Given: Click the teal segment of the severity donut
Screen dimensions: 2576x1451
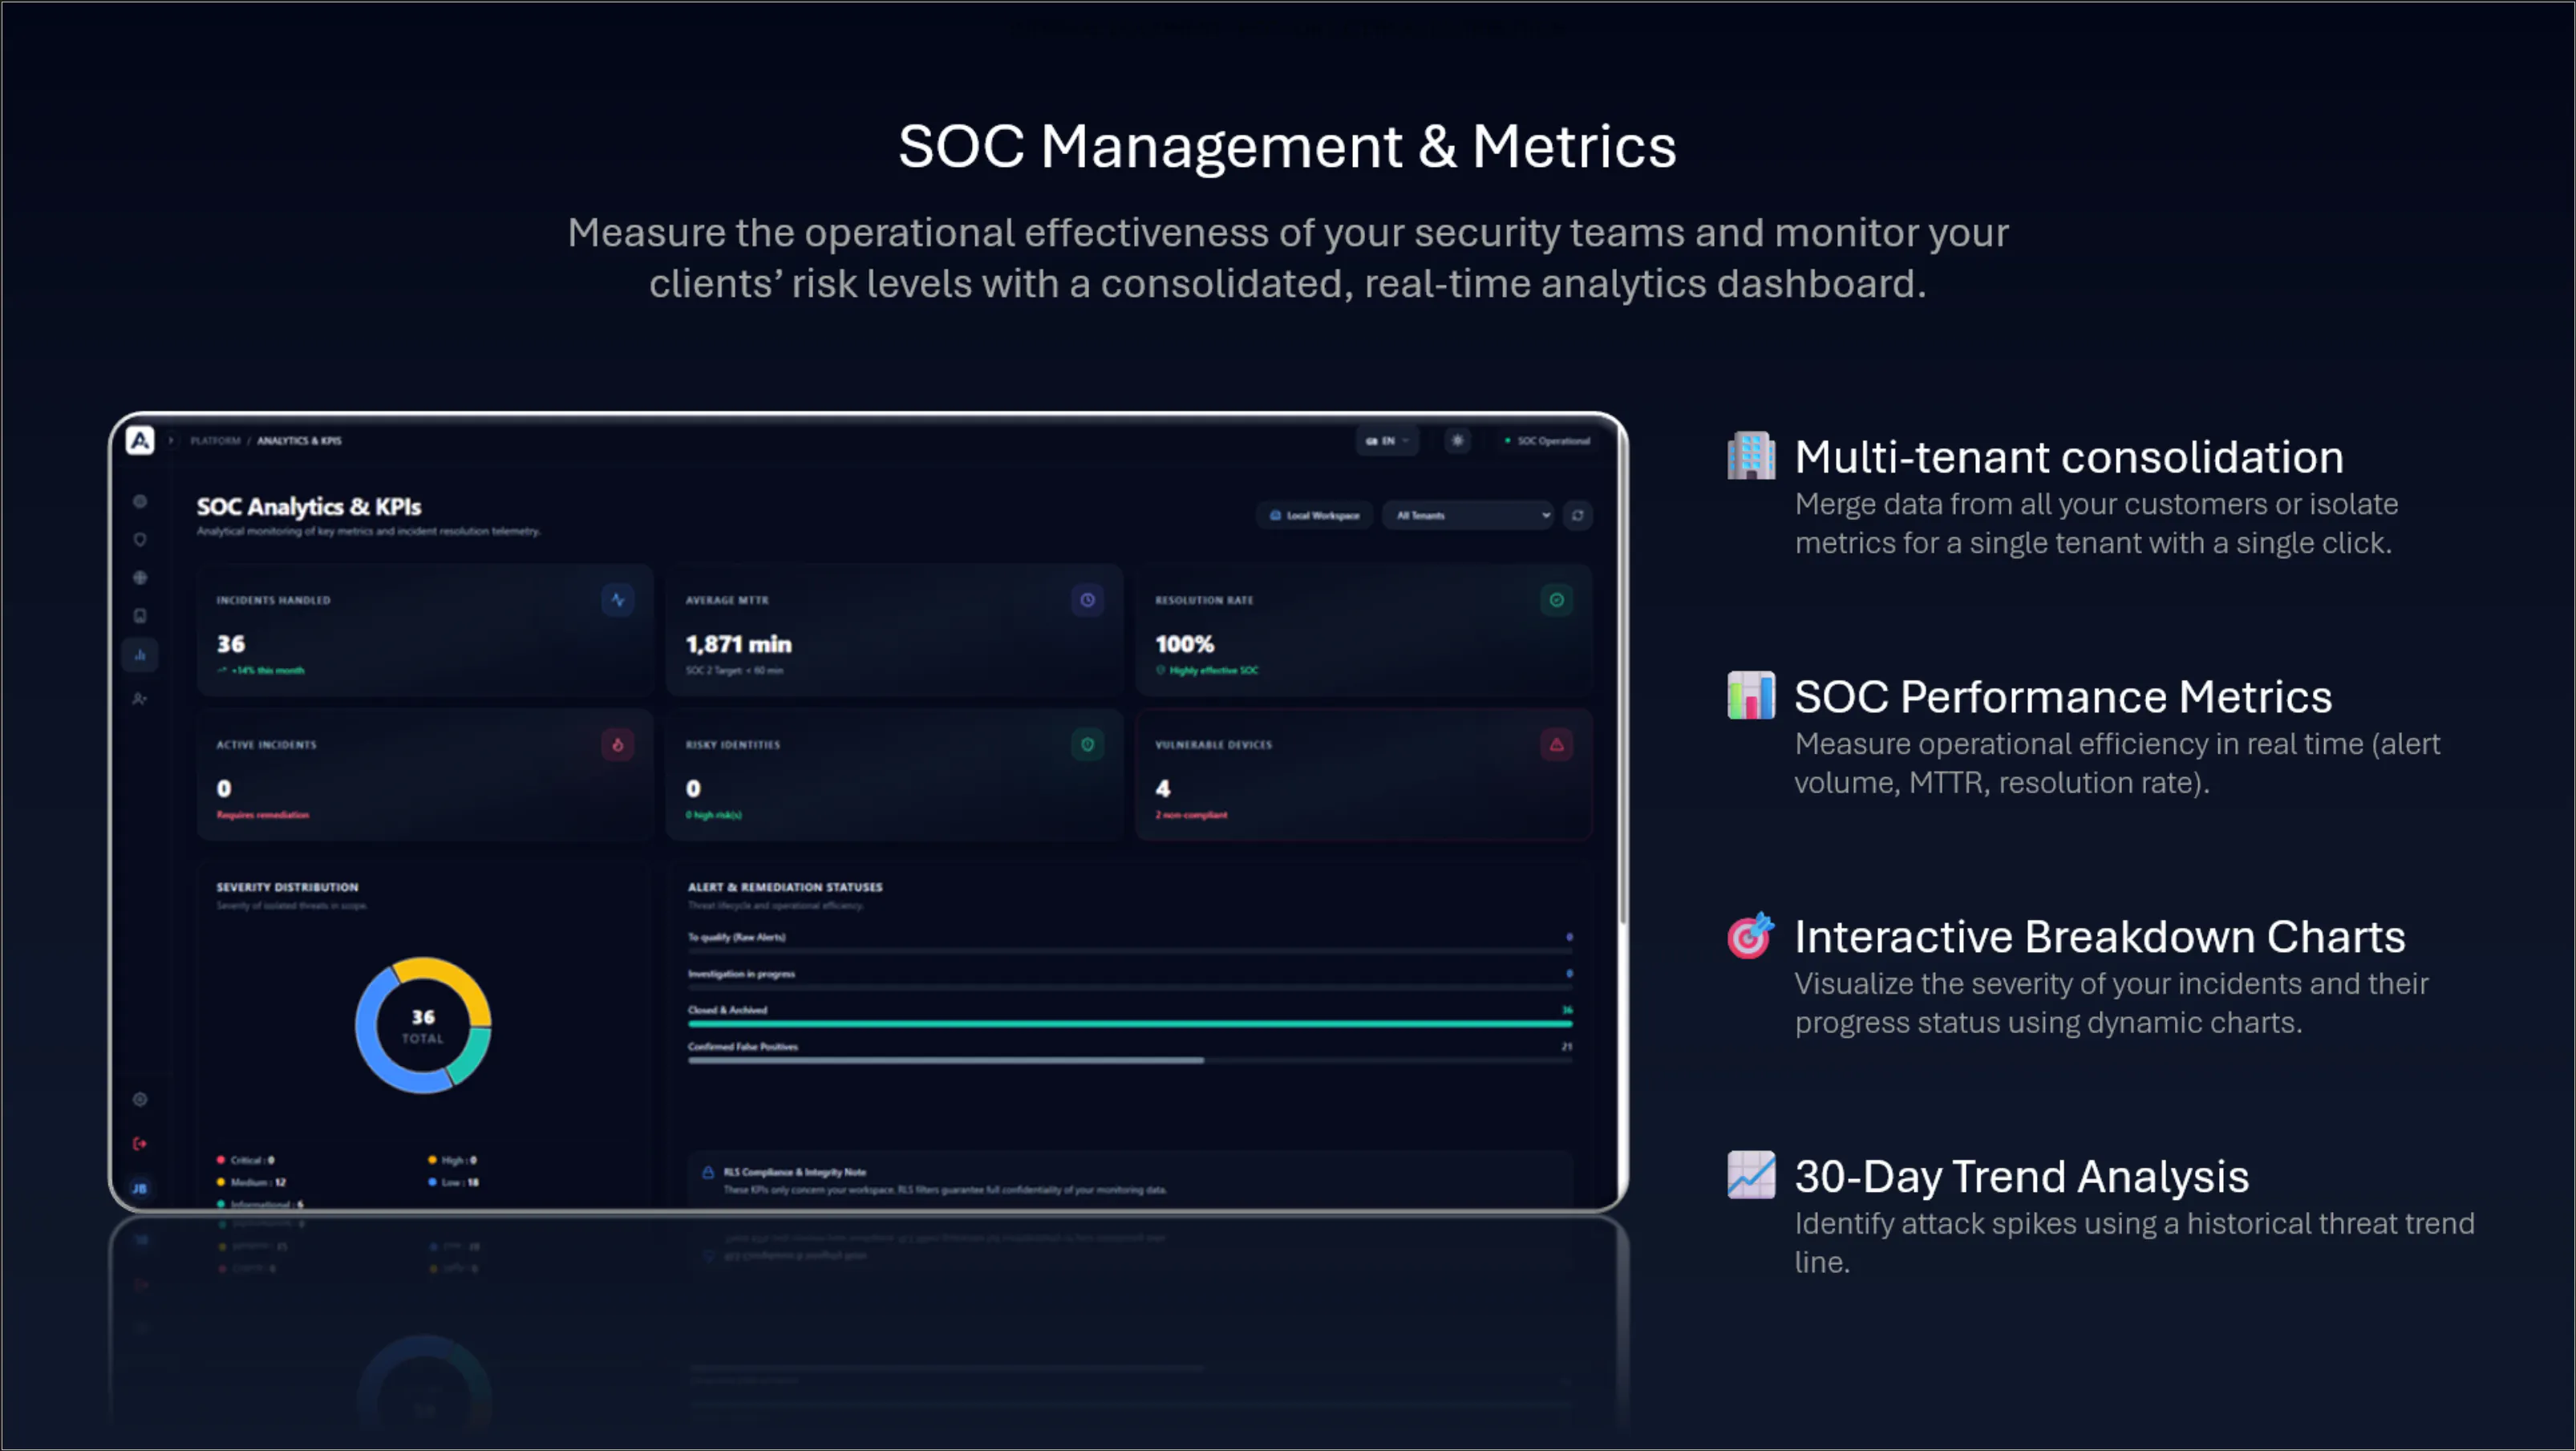Looking at the screenshot, I should click(471, 1058).
